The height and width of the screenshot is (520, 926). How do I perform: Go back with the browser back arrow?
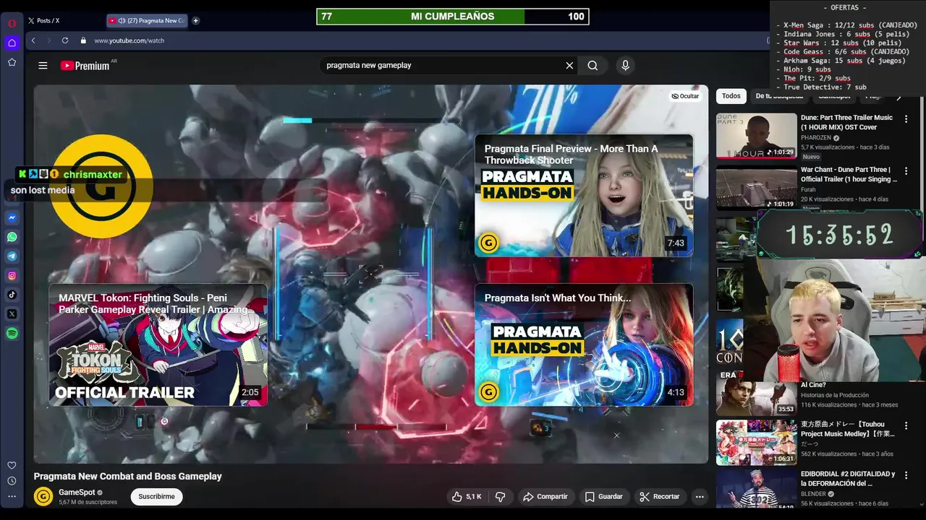tap(33, 40)
